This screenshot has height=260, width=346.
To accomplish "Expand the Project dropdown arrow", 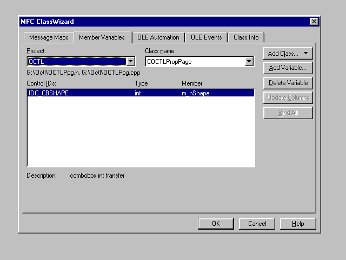I will (130, 62).
